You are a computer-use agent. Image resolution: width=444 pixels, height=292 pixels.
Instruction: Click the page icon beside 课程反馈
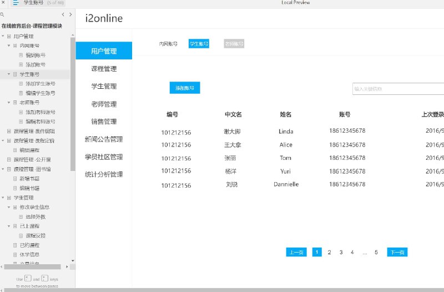tap(21, 235)
